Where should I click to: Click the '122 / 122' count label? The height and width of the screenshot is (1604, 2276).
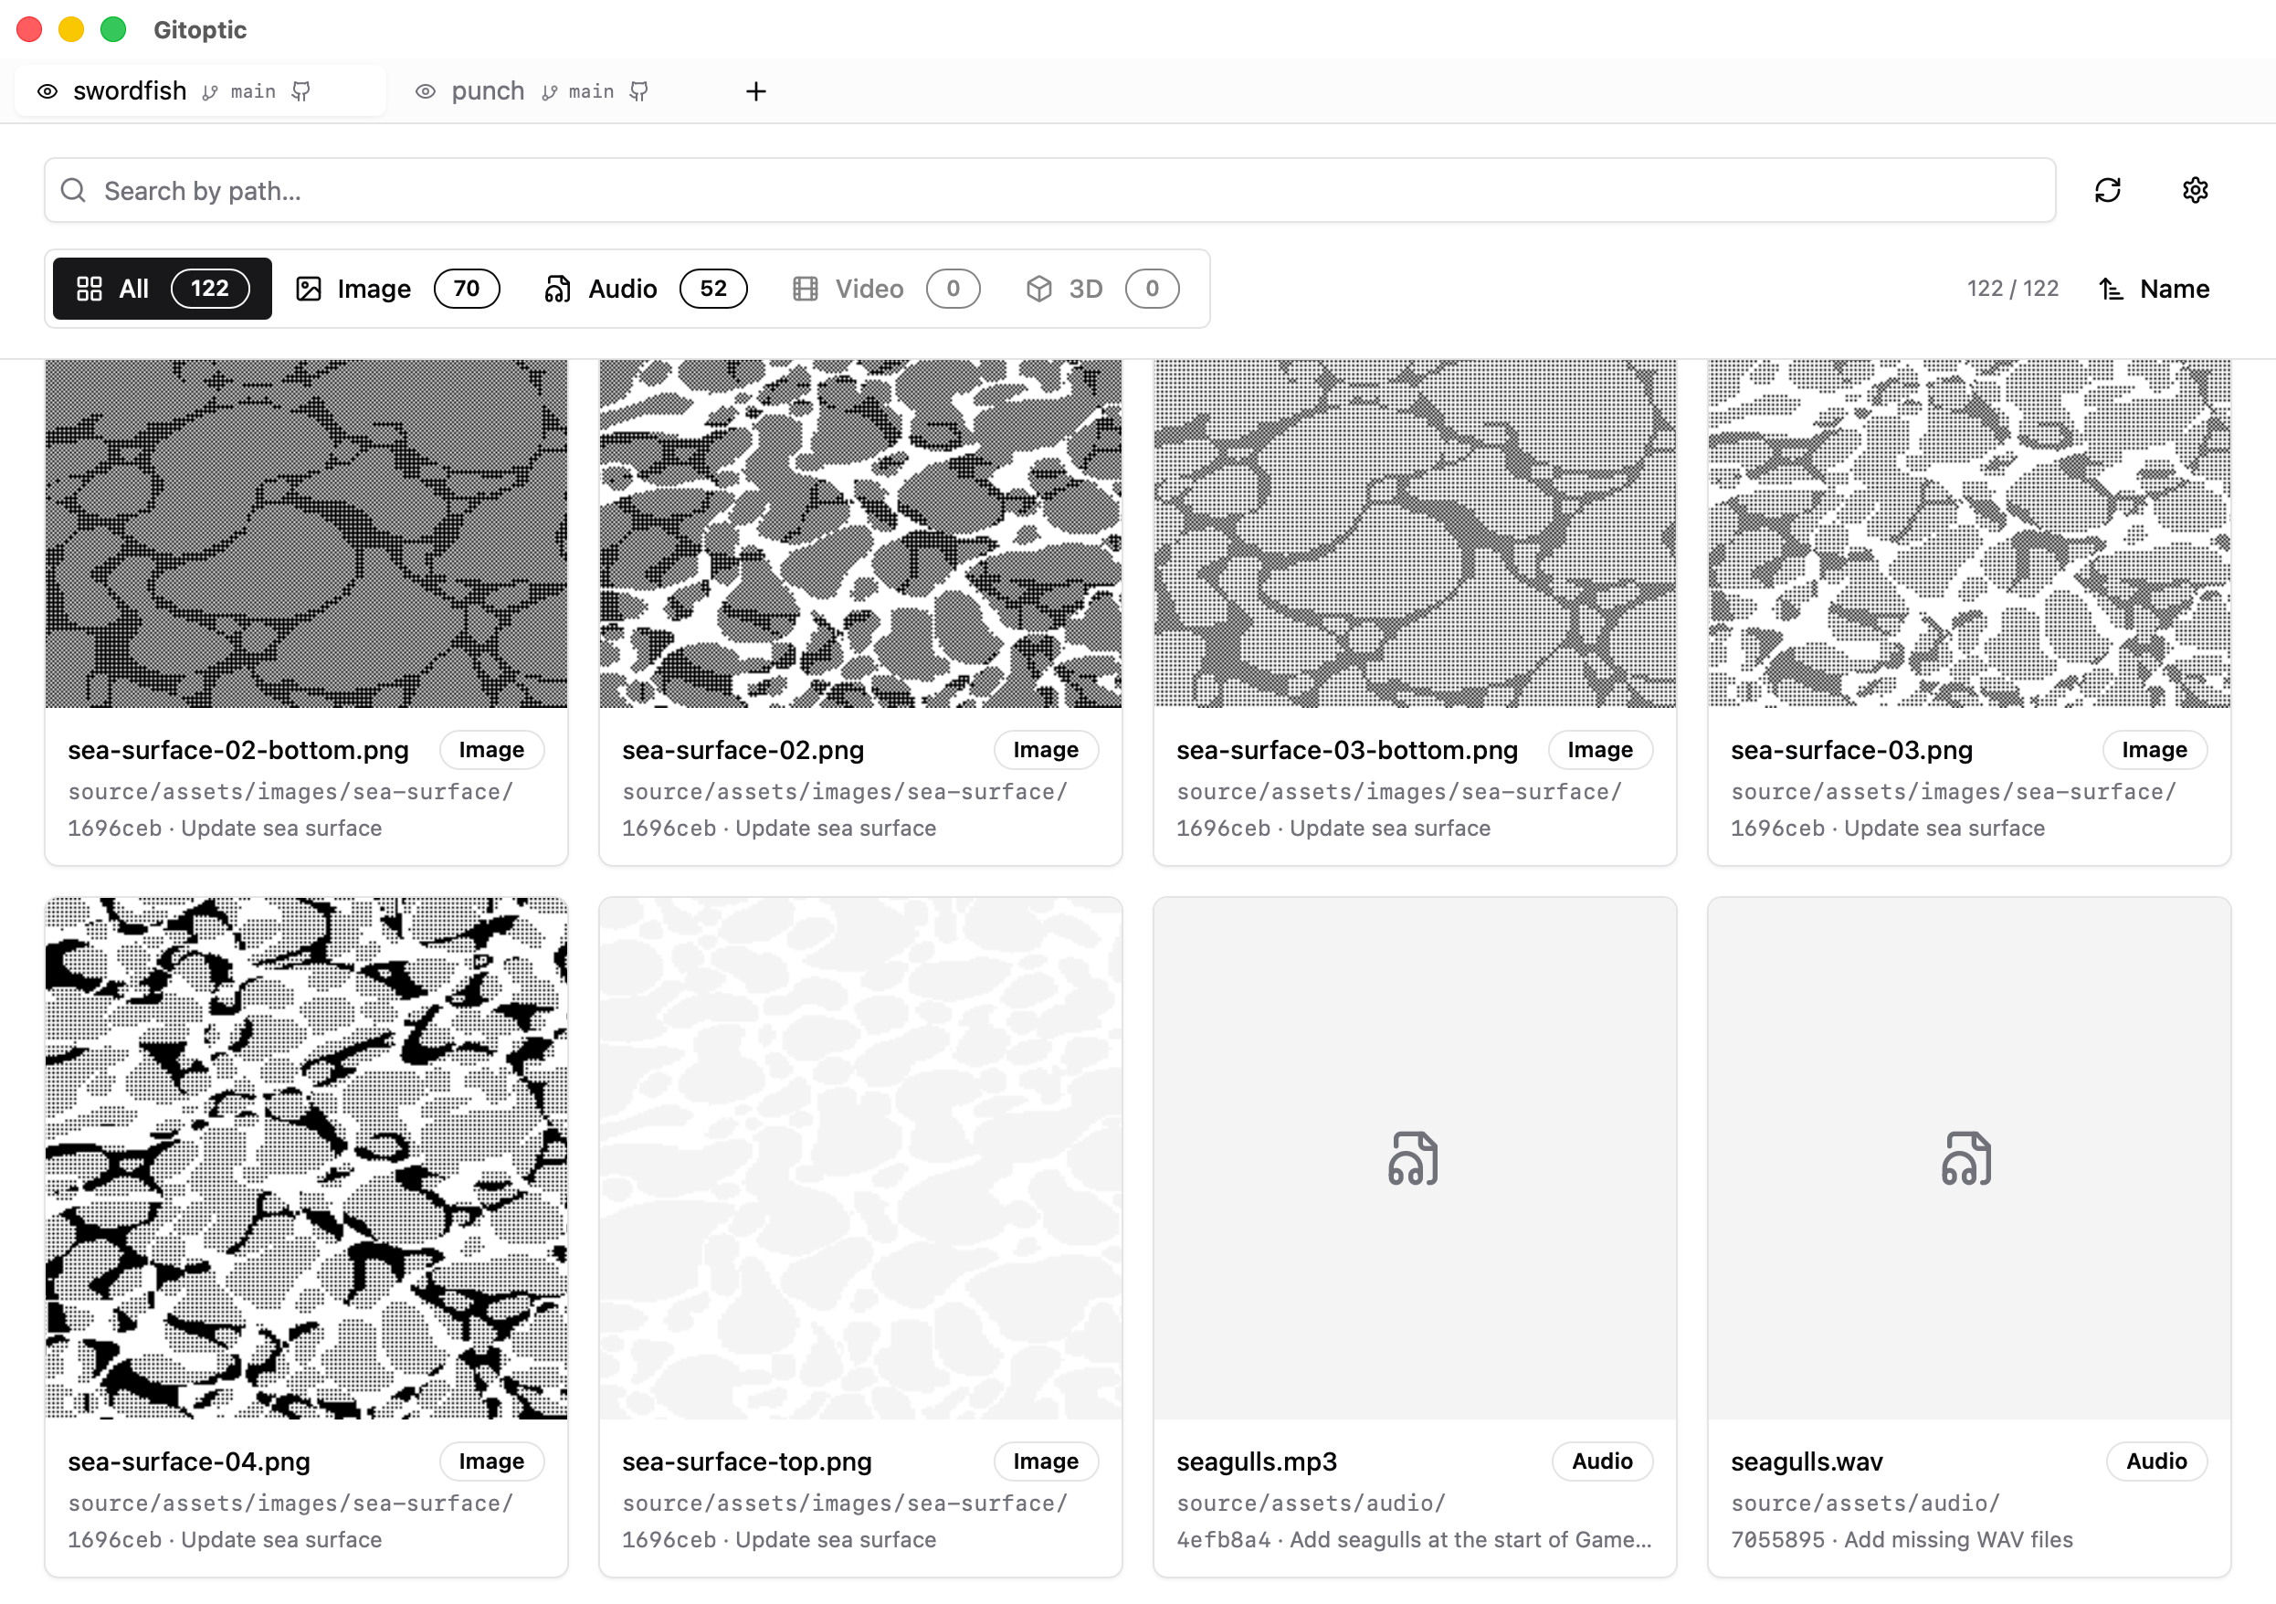[x=2012, y=289]
